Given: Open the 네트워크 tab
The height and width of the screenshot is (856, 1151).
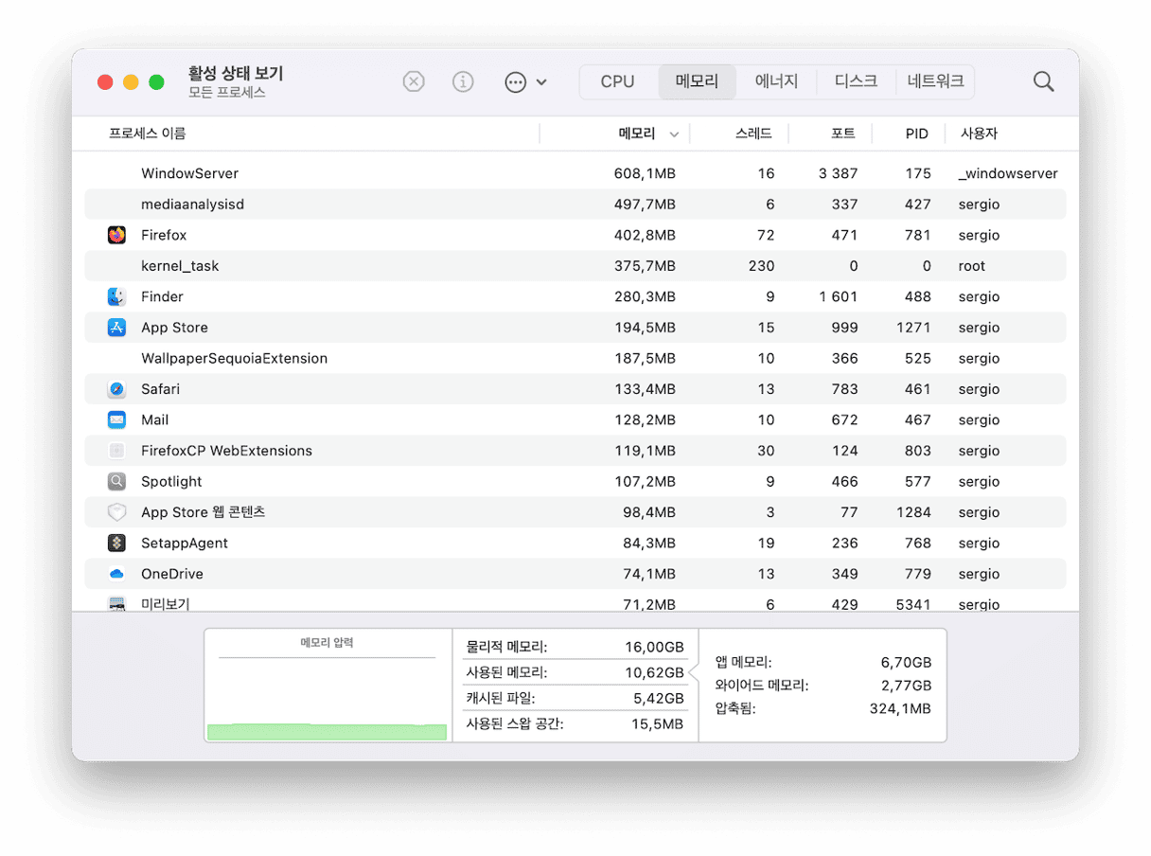Looking at the screenshot, I should 935,81.
